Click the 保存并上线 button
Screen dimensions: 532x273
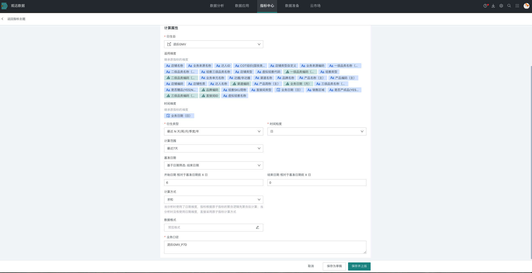point(359,266)
